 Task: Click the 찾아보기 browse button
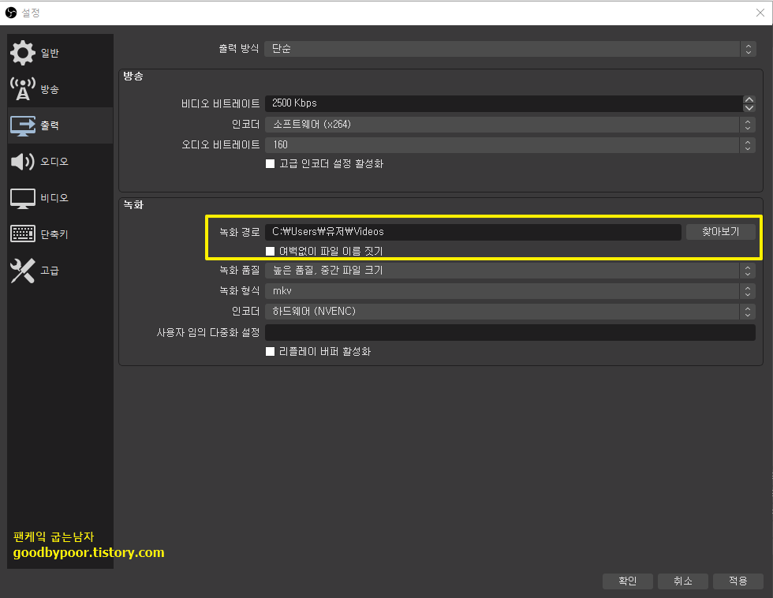pyautogui.click(x=721, y=232)
